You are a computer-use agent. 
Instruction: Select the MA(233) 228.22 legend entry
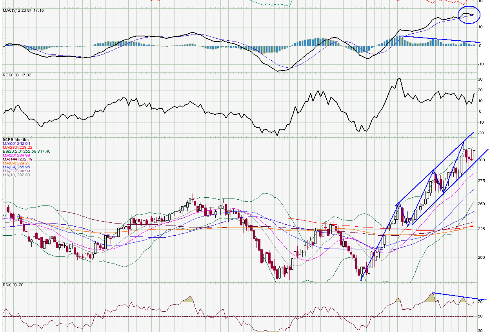tap(18, 147)
